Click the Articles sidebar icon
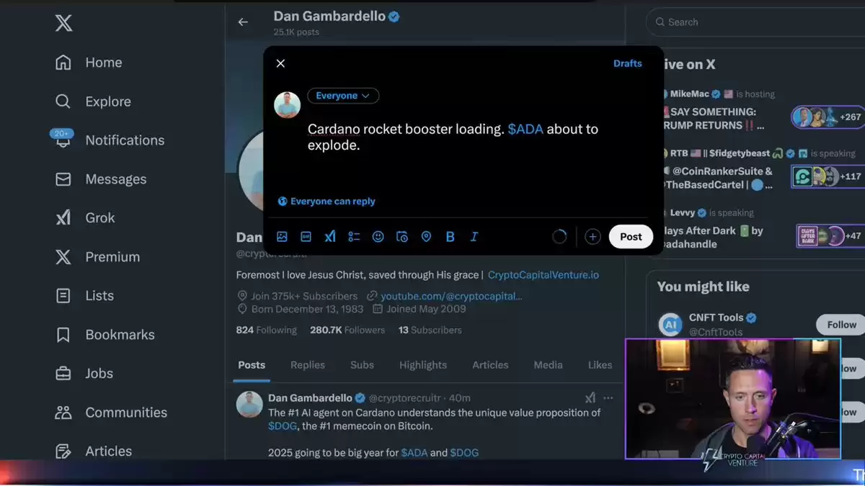 (63, 451)
